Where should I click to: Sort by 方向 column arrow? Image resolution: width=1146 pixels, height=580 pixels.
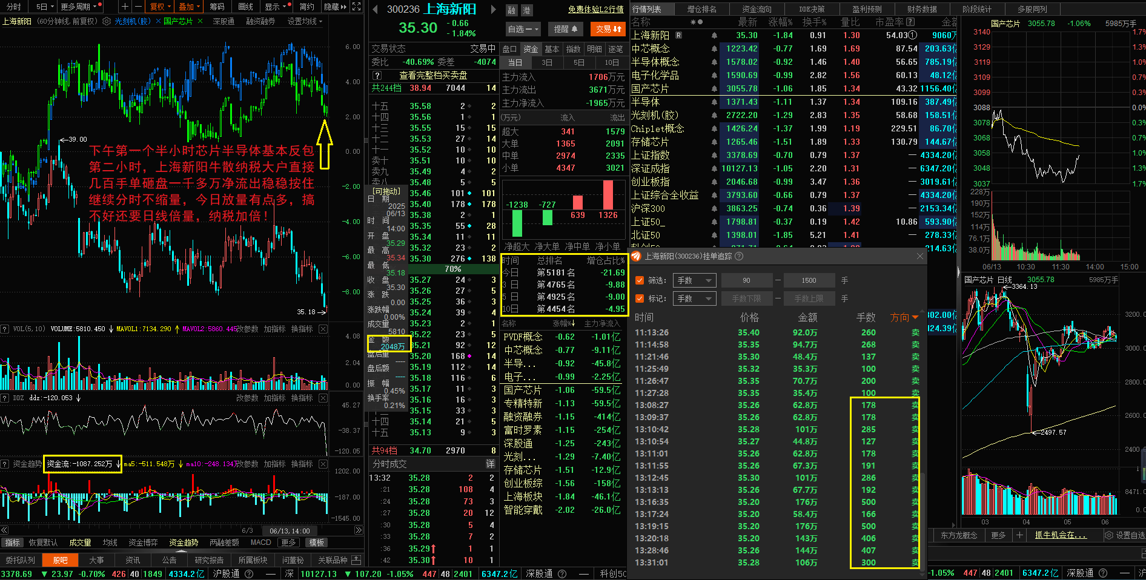tap(915, 317)
